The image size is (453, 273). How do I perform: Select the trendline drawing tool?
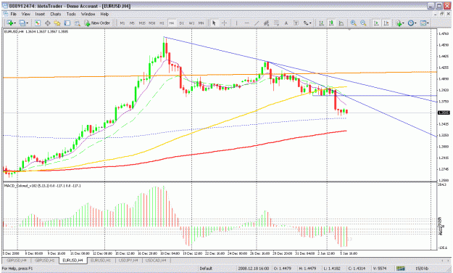257,23
